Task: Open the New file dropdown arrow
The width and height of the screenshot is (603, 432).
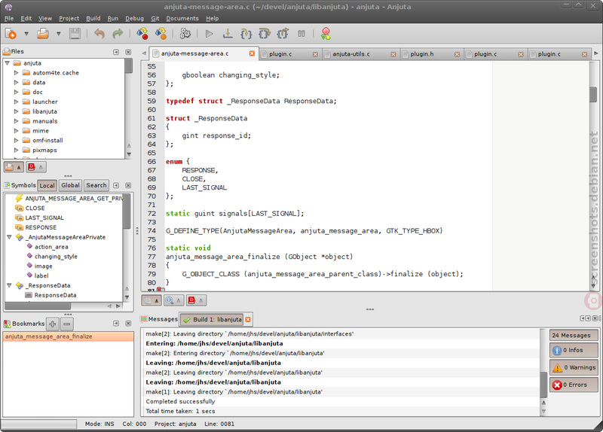Action: coord(26,34)
